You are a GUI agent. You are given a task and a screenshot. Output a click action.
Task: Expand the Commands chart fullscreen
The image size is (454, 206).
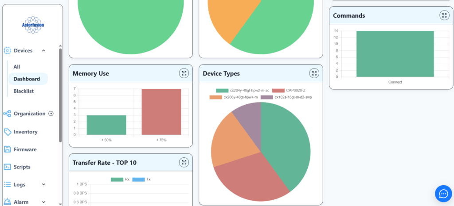[x=444, y=15]
